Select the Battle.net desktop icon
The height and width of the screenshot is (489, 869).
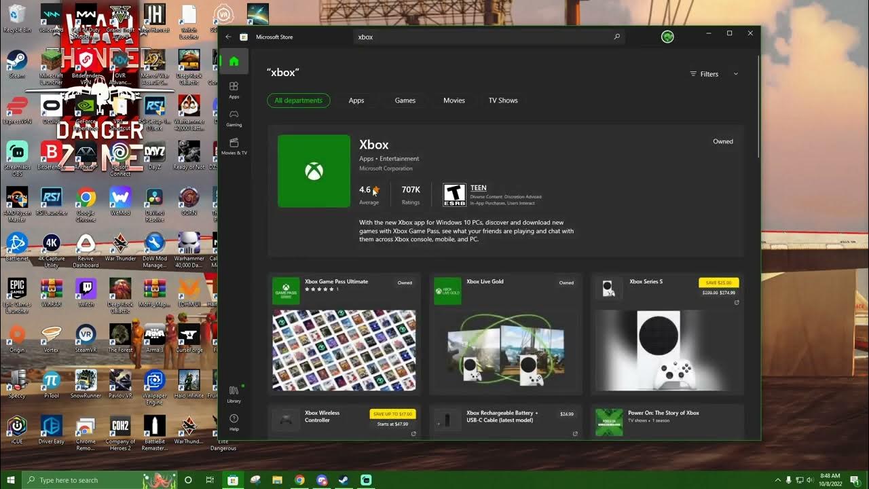17,247
